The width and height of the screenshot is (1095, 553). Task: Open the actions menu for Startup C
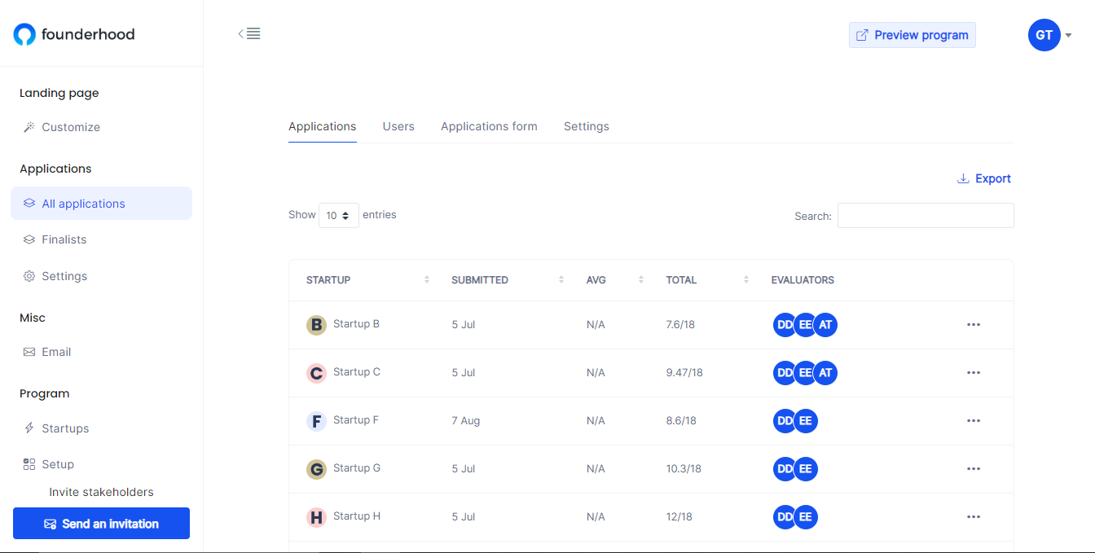973,372
